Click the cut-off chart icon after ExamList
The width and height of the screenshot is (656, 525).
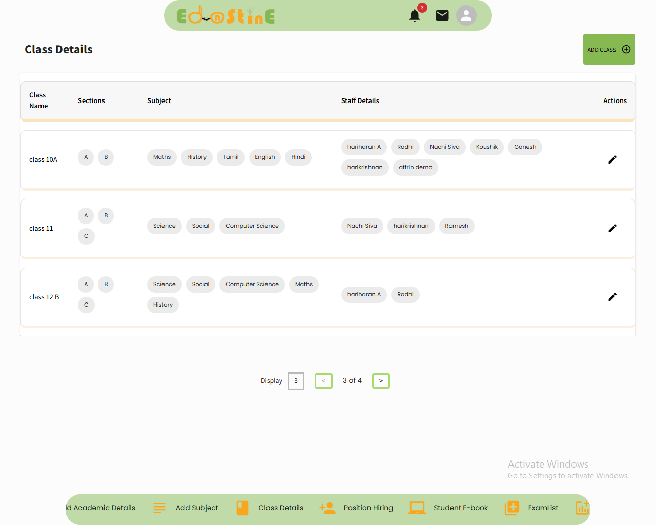[x=583, y=508]
